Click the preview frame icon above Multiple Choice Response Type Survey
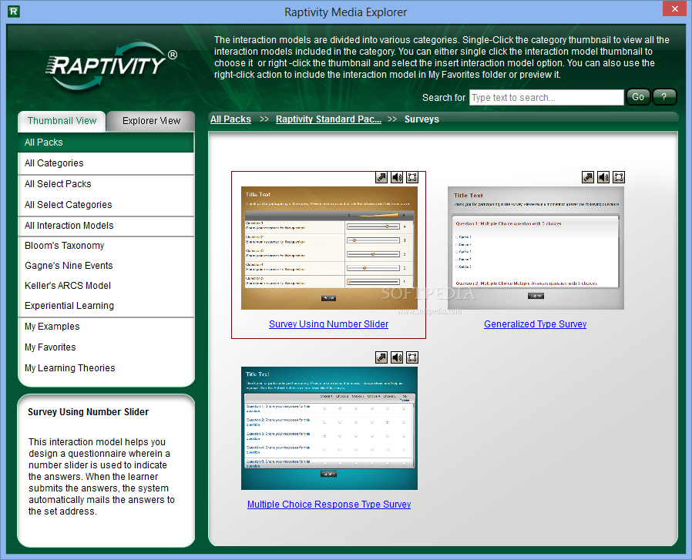The image size is (692, 560). pos(412,357)
